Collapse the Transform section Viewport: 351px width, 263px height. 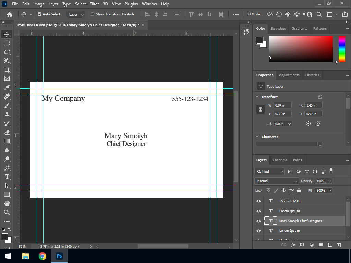tap(257, 97)
